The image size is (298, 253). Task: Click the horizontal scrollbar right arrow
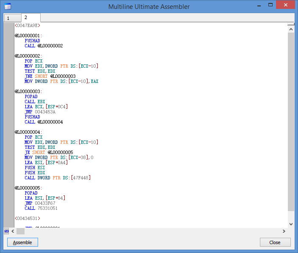pyautogui.click(x=284, y=231)
